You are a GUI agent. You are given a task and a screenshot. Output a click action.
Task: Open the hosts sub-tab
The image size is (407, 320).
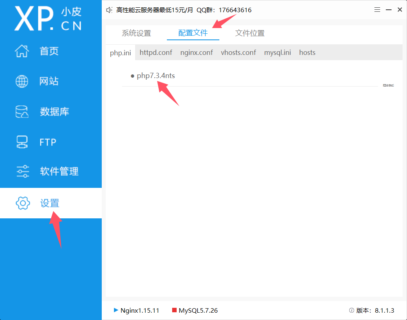click(x=307, y=52)
